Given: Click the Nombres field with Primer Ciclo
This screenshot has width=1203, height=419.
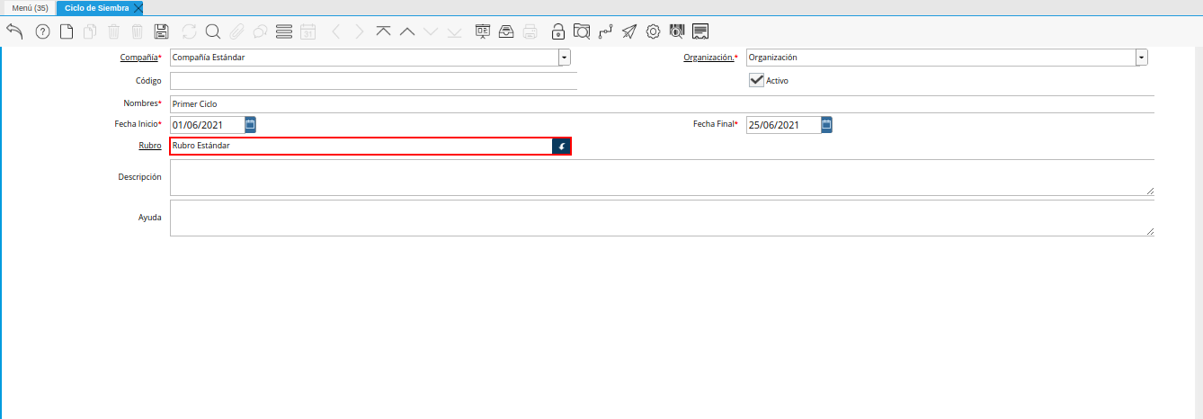Looking at the screenshot, I should pyautogui.click(x=662, y=104).
